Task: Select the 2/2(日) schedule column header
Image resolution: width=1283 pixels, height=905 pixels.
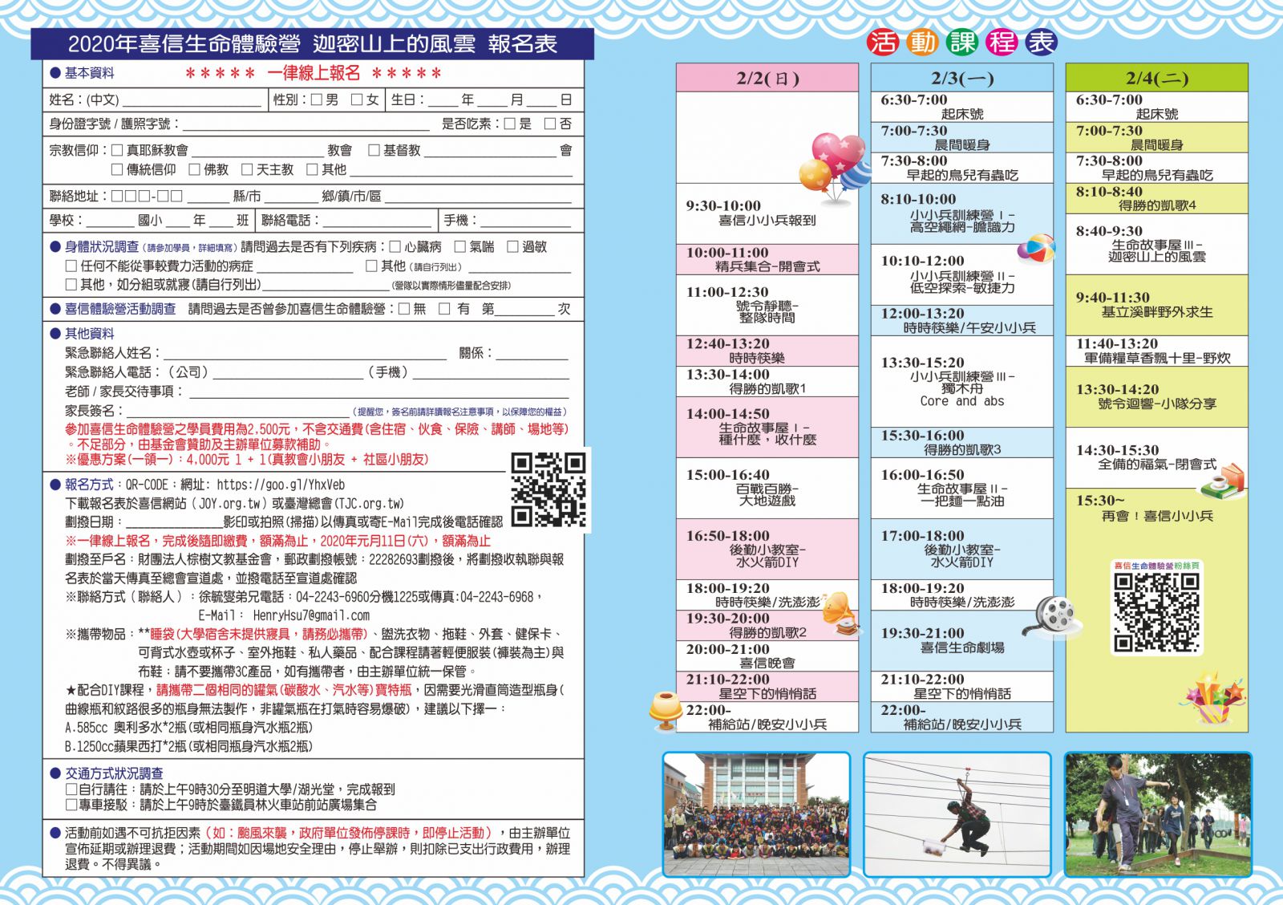Action: click(x=767, y=79)
